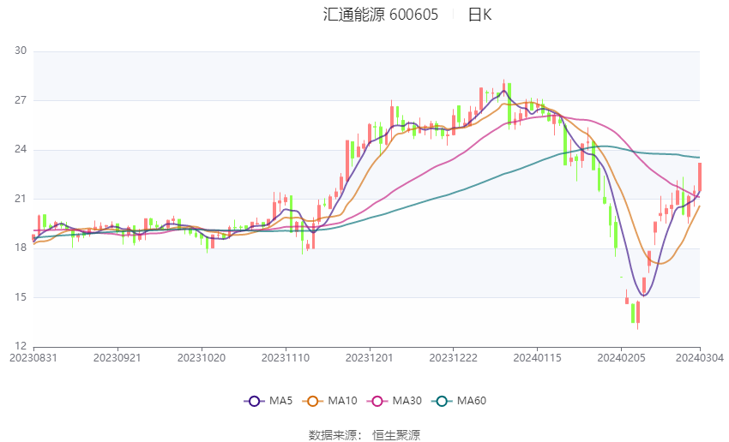This screenshot has width=729, height=442.
Task: Click the 24 price axis label
Action: pyautogui.click(x=21, y=149)
